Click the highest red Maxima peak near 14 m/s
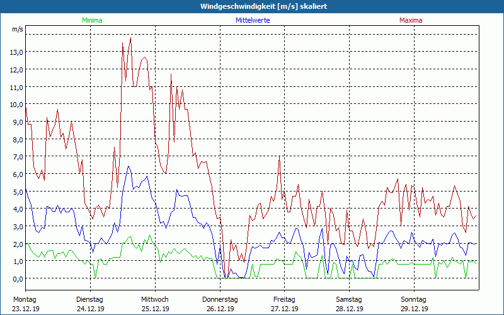504x315 pixels. click(130, 38)
